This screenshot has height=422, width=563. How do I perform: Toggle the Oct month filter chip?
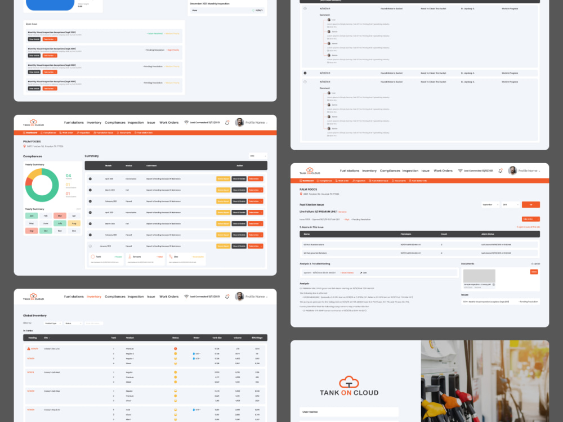click(46, 231)
